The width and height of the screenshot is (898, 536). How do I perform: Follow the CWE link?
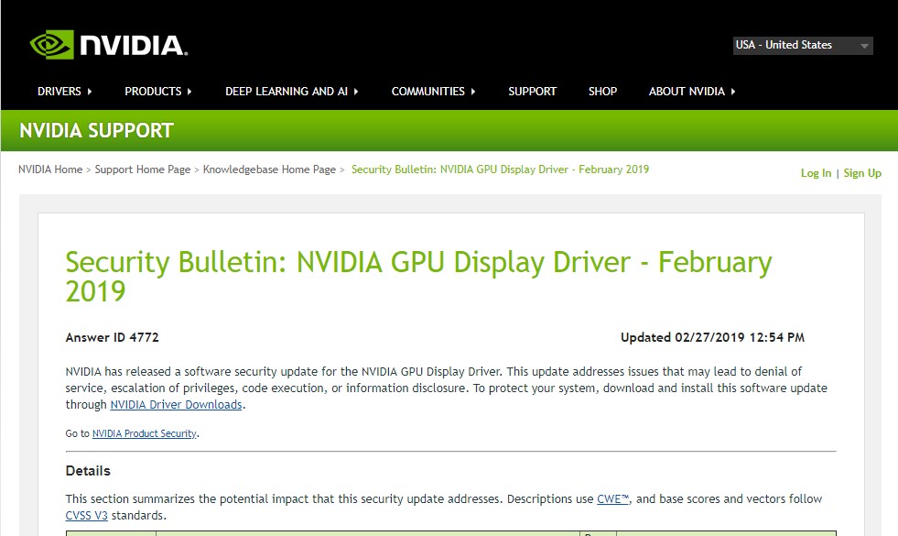pos(612,499)
